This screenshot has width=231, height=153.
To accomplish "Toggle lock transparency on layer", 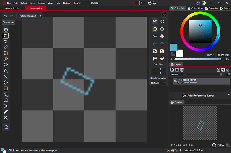I will tap(218, 70).
